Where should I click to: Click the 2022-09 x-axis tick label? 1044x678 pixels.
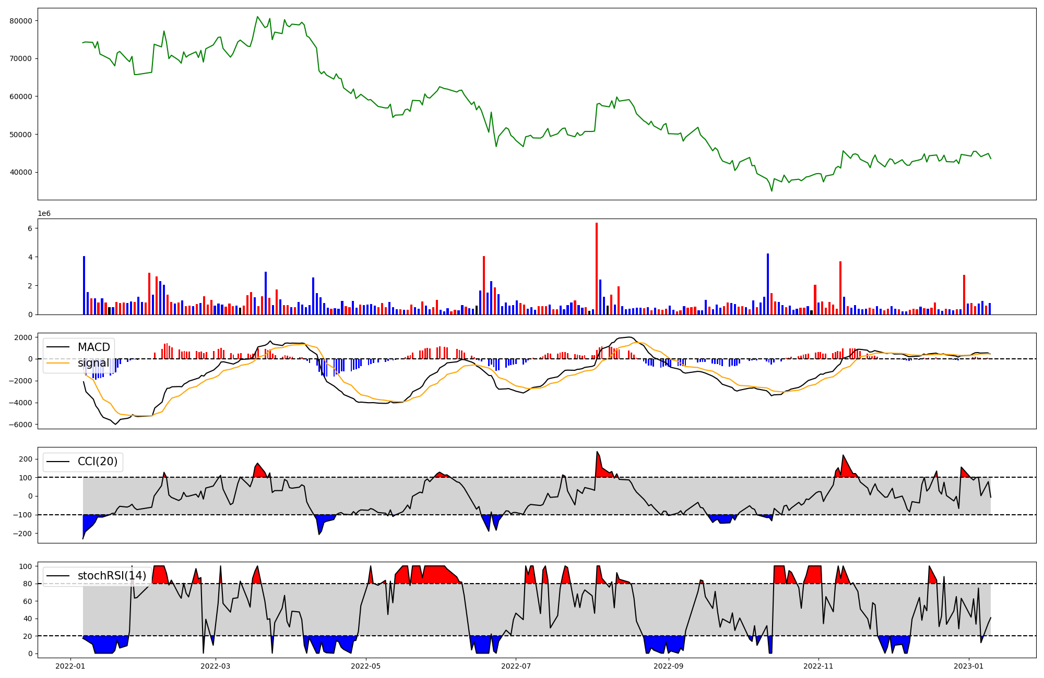(x=669, y=666)
